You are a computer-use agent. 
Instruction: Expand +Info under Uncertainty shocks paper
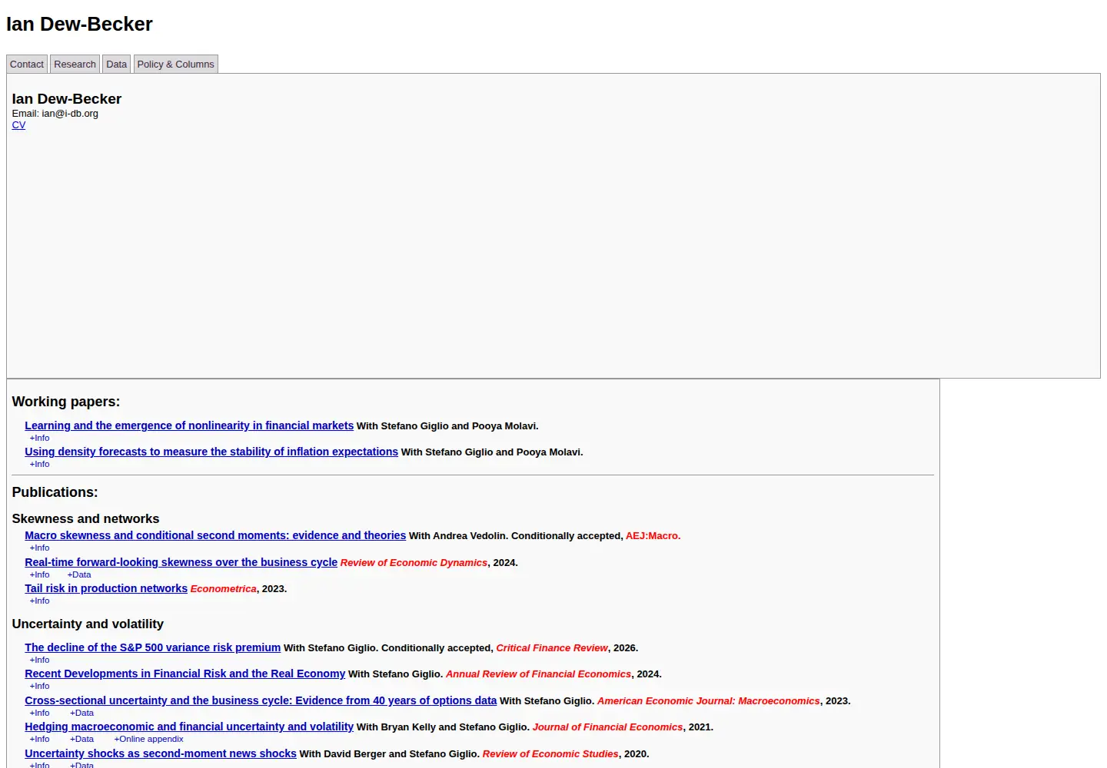(x=39, y=765)
